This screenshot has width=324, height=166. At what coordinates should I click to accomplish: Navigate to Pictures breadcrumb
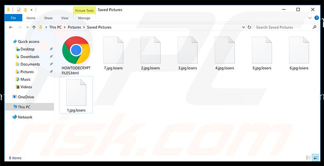point(74,27)
